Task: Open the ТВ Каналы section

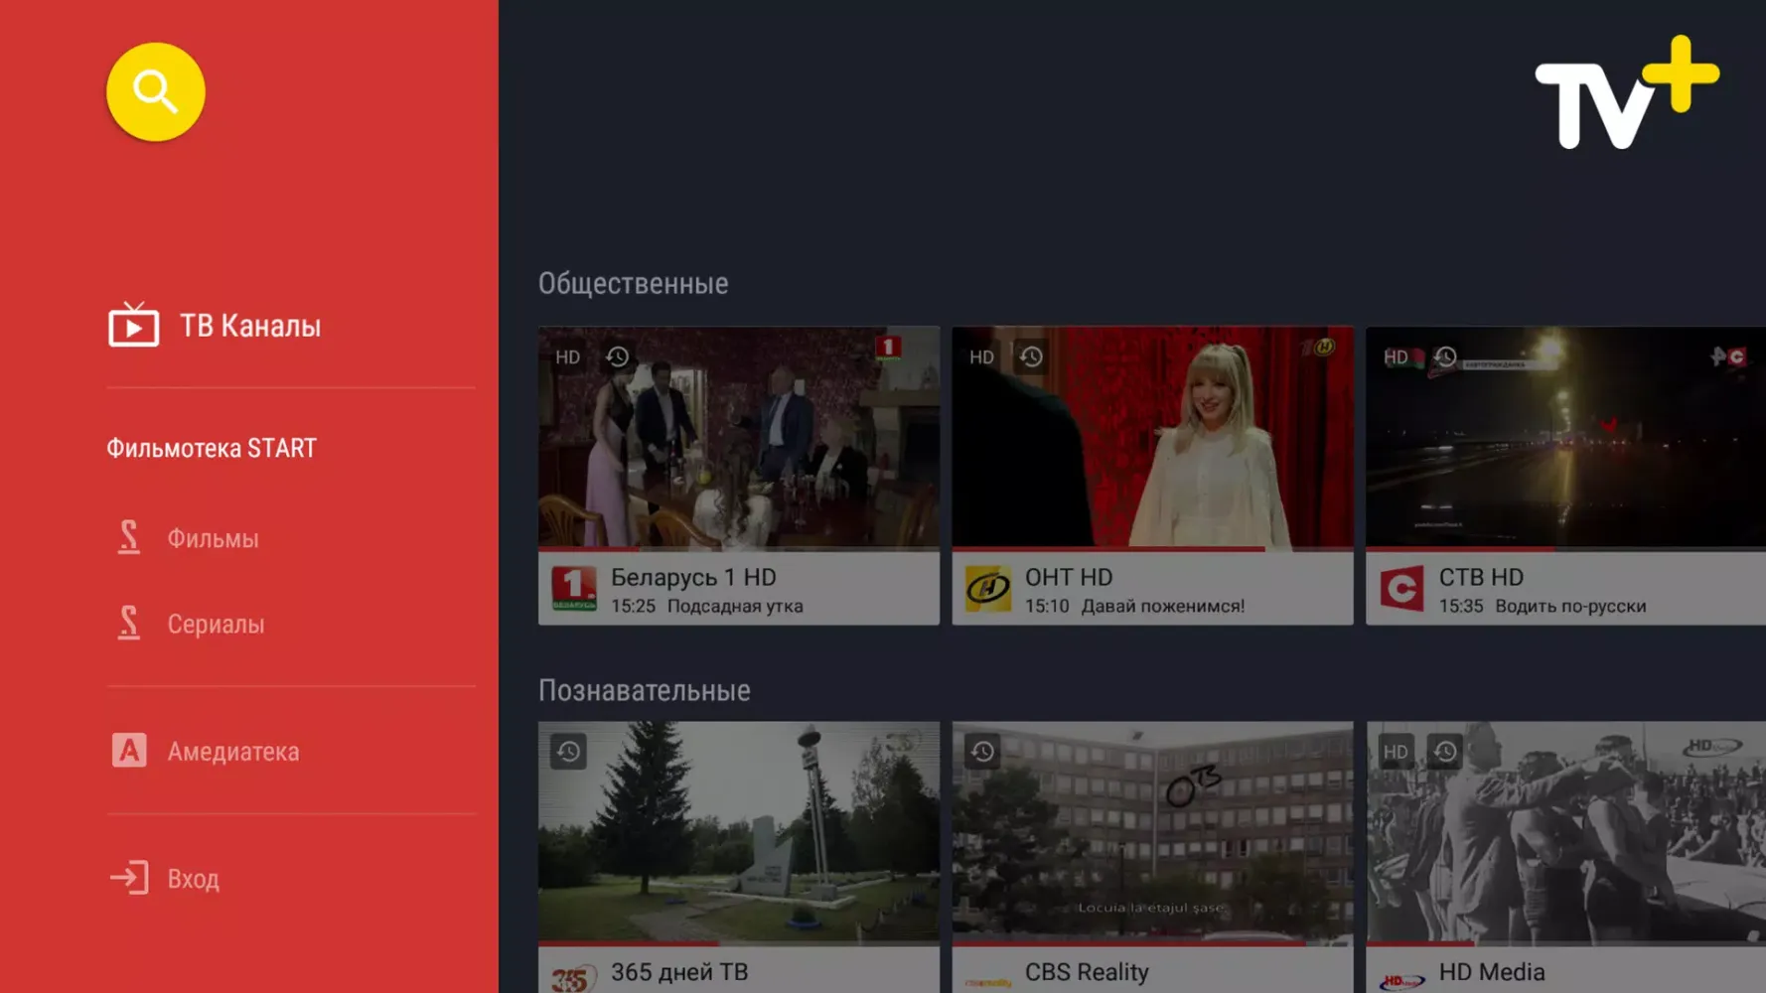Action: (x=249, y=326)
